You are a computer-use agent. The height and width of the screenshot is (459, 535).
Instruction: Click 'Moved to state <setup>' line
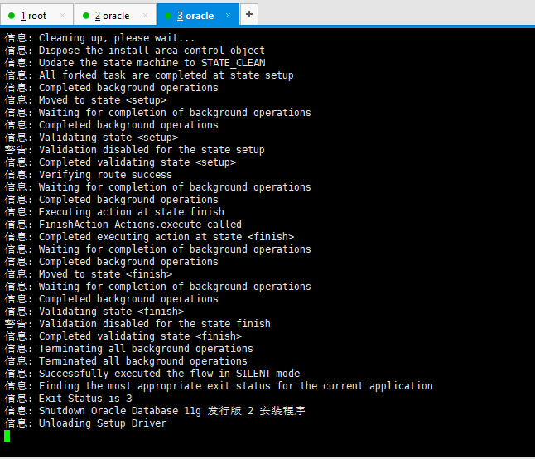pyautogui.click(x=85, y=100)
